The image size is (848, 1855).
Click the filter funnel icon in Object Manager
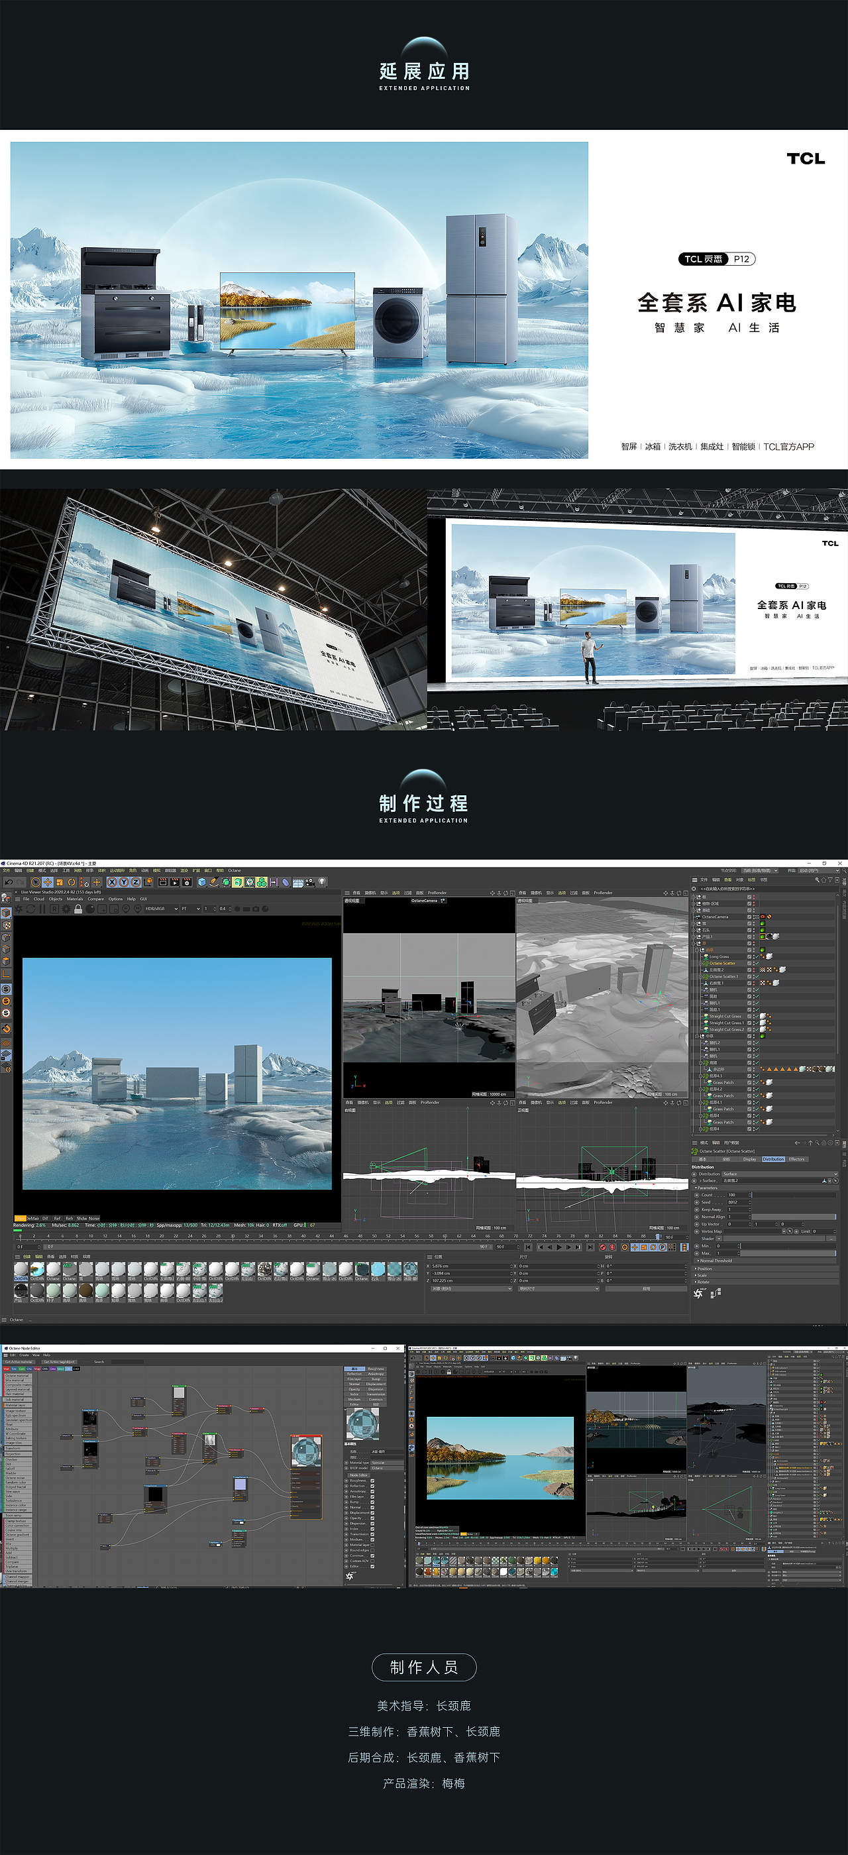click(830, 880)
